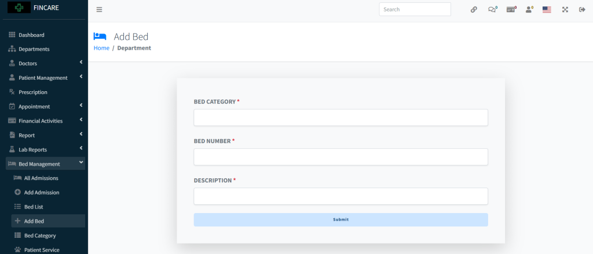
Task: Click the US flag language icon
Action: (547, 10)
